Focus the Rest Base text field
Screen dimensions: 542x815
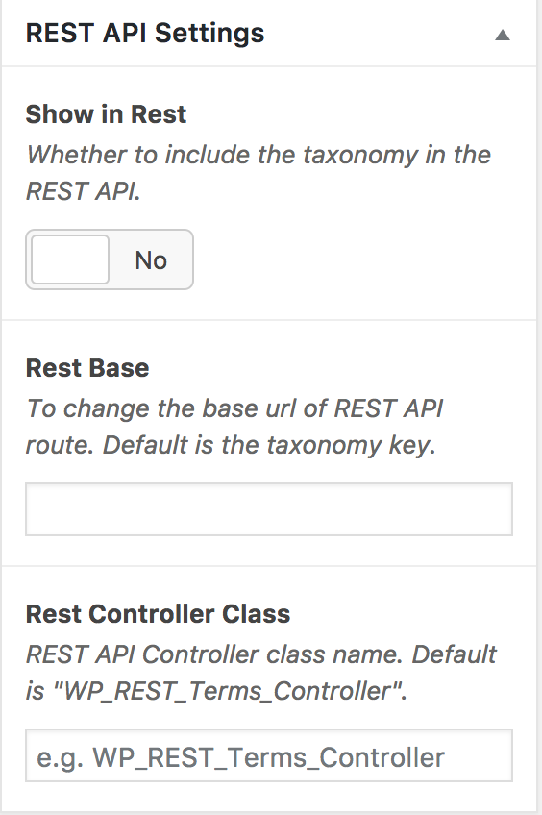pyautogui.click(x=269, y=508)
